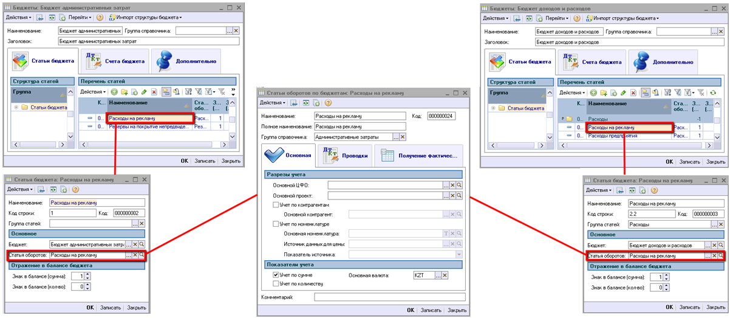Click the Комментарий input field

[389, 297]
